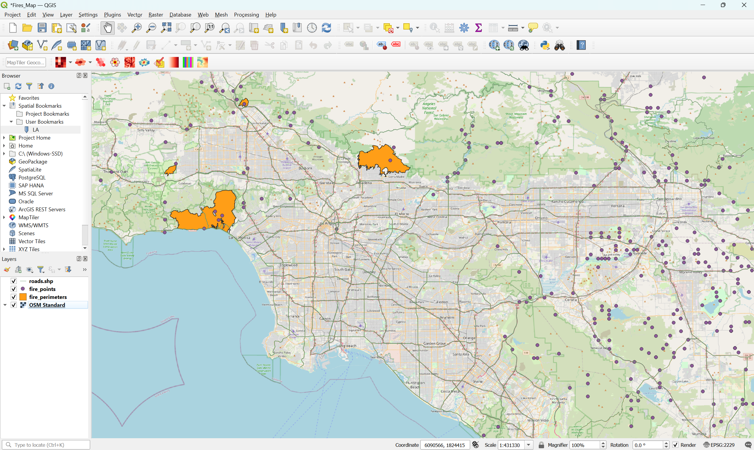Click the New Spatial Bookmark icon

tap(284, 28)
